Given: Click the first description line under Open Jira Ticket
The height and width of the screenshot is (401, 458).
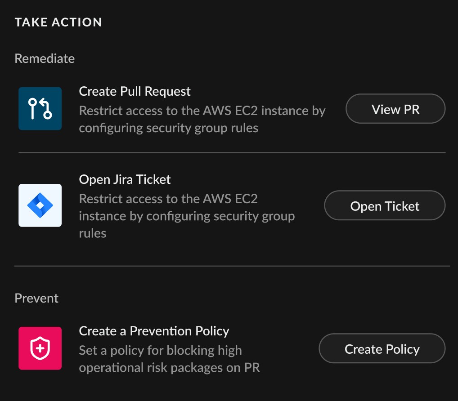Looking at the screenshot, I should [168, 199].
